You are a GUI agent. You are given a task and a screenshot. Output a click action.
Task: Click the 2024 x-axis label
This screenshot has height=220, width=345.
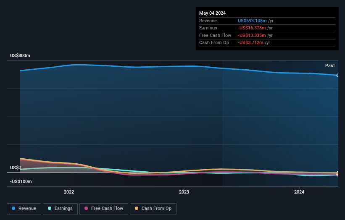pyautogui.click(x=299, y=192)
